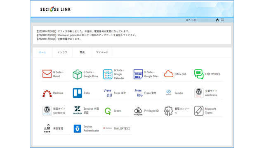Launch the Seculio icon
Image resolution: width=264 pixels, height=148 pixels.
click(169, 92)
